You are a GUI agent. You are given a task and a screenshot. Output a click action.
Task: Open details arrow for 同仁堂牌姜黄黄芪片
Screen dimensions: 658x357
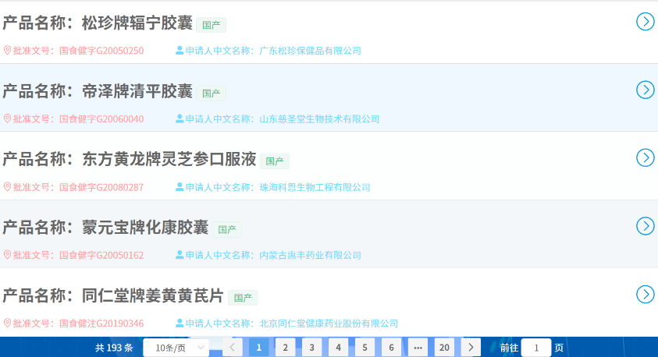[x=645, y=294]
